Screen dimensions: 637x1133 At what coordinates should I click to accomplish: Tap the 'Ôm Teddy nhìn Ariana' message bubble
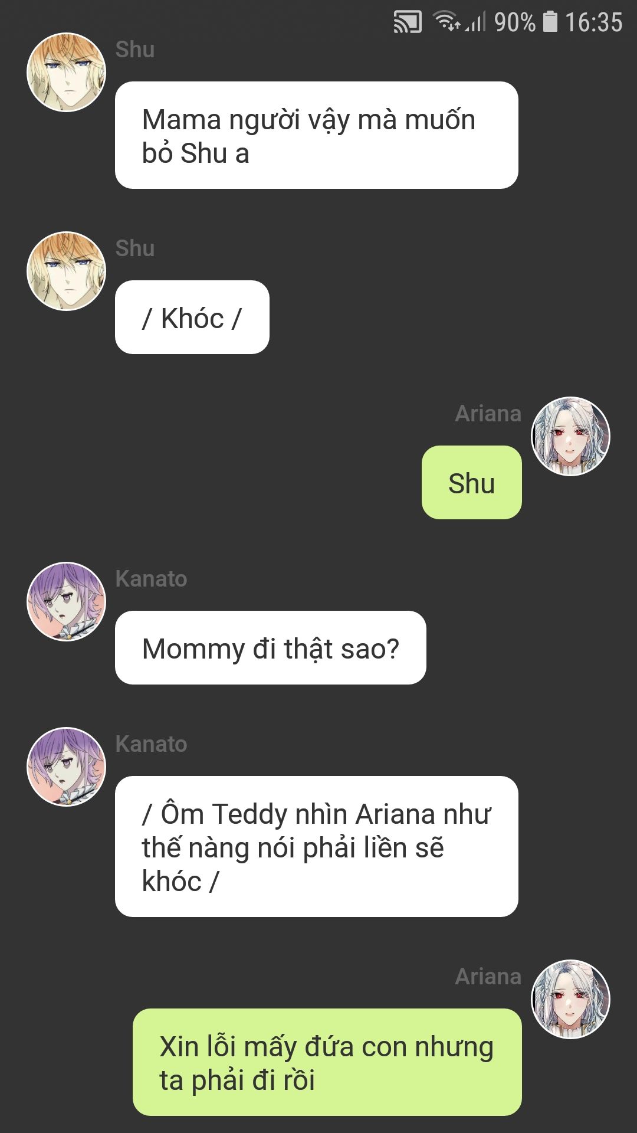click(x=317, y=847)
